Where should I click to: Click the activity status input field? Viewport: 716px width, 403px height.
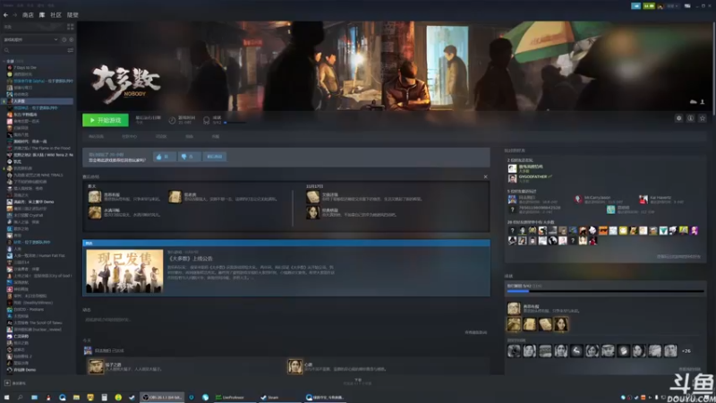286,320
